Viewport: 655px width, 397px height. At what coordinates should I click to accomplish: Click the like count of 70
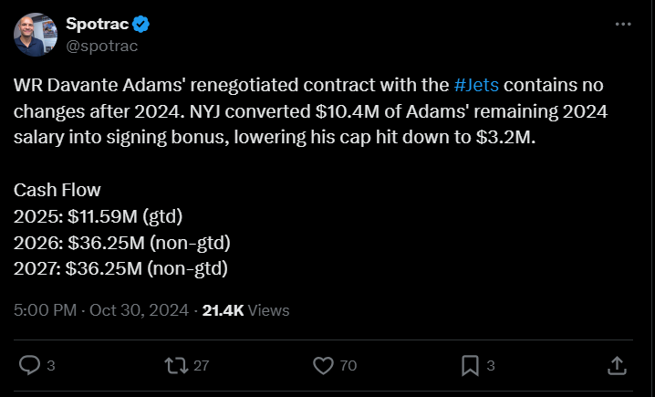[348, 366]
